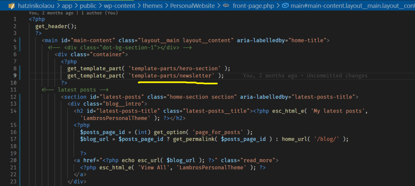This screenshot has height=186, width=415.
Task: Click the inline blame 'Uncommitted changes' annotation
Action: [337, 75]
